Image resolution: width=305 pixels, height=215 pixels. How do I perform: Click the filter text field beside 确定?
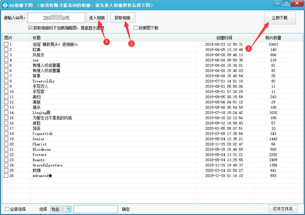tap(96, 209)
